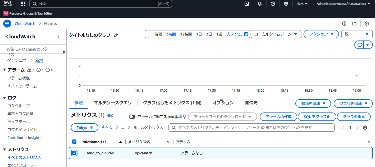Open the メトリクス名 column filter arrow
This screenshot has height=167, width=376.
pos(168,142)
